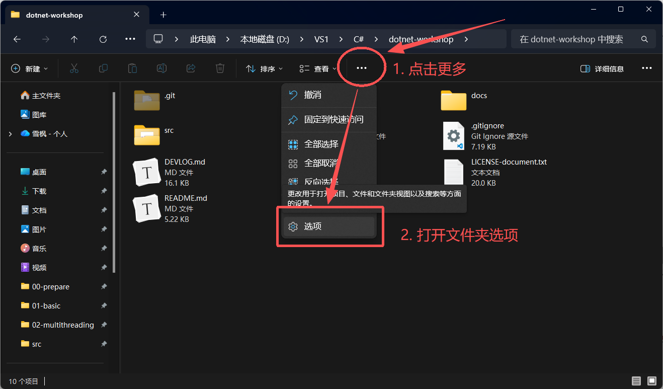Select the src folder in file list
Viewport: 663px width, 389px height.
154,135
